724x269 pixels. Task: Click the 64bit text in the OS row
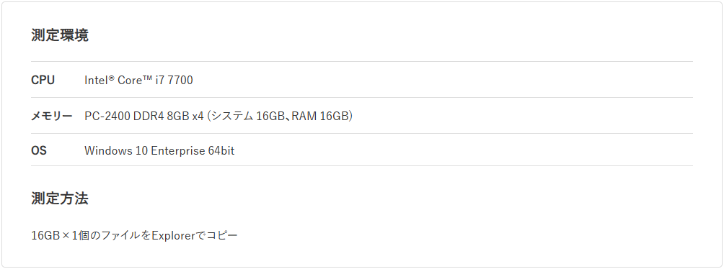(x=221, y=150)
